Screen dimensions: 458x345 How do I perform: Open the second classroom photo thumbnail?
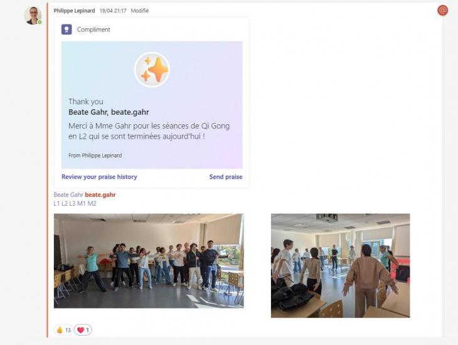(340, 265)
